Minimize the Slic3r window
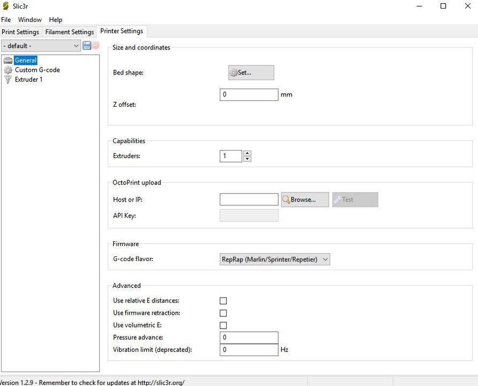Screen dimensions: 478x386 [x=420, y=6]
